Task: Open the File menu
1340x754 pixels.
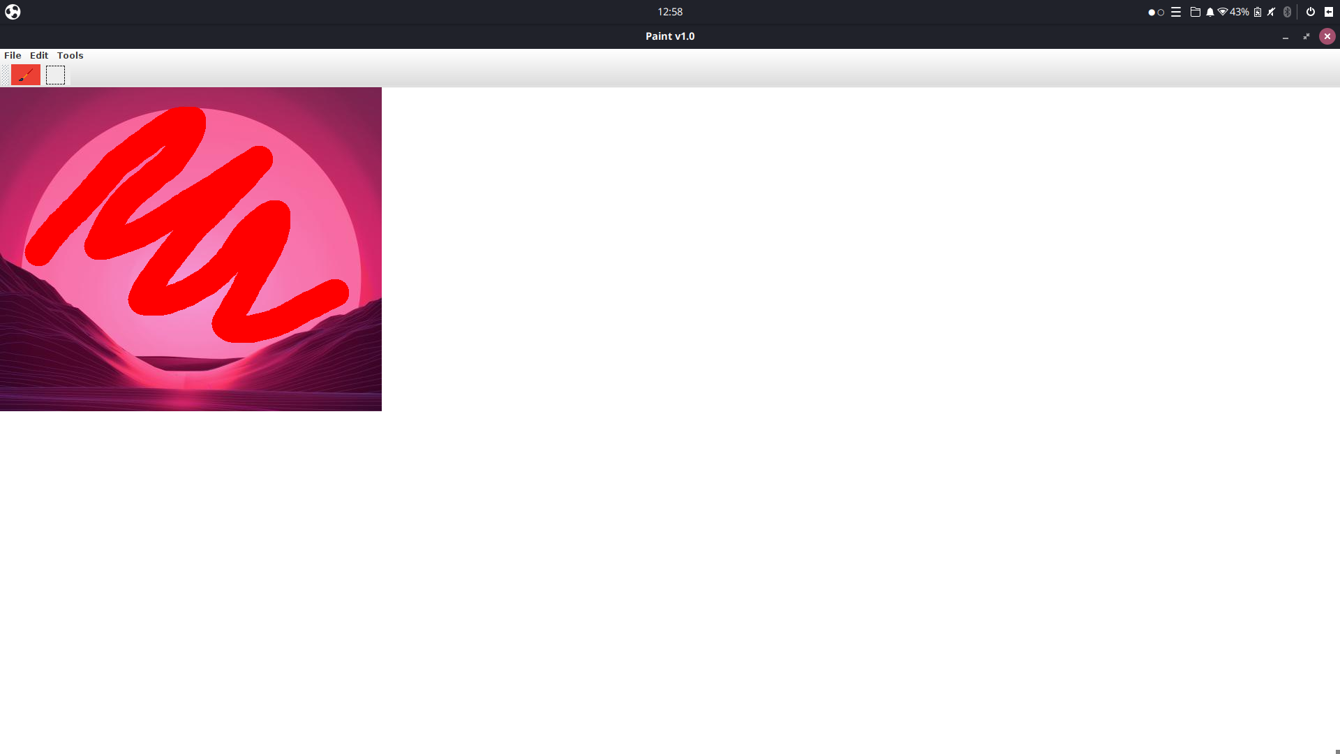Action: coord(13,55)
